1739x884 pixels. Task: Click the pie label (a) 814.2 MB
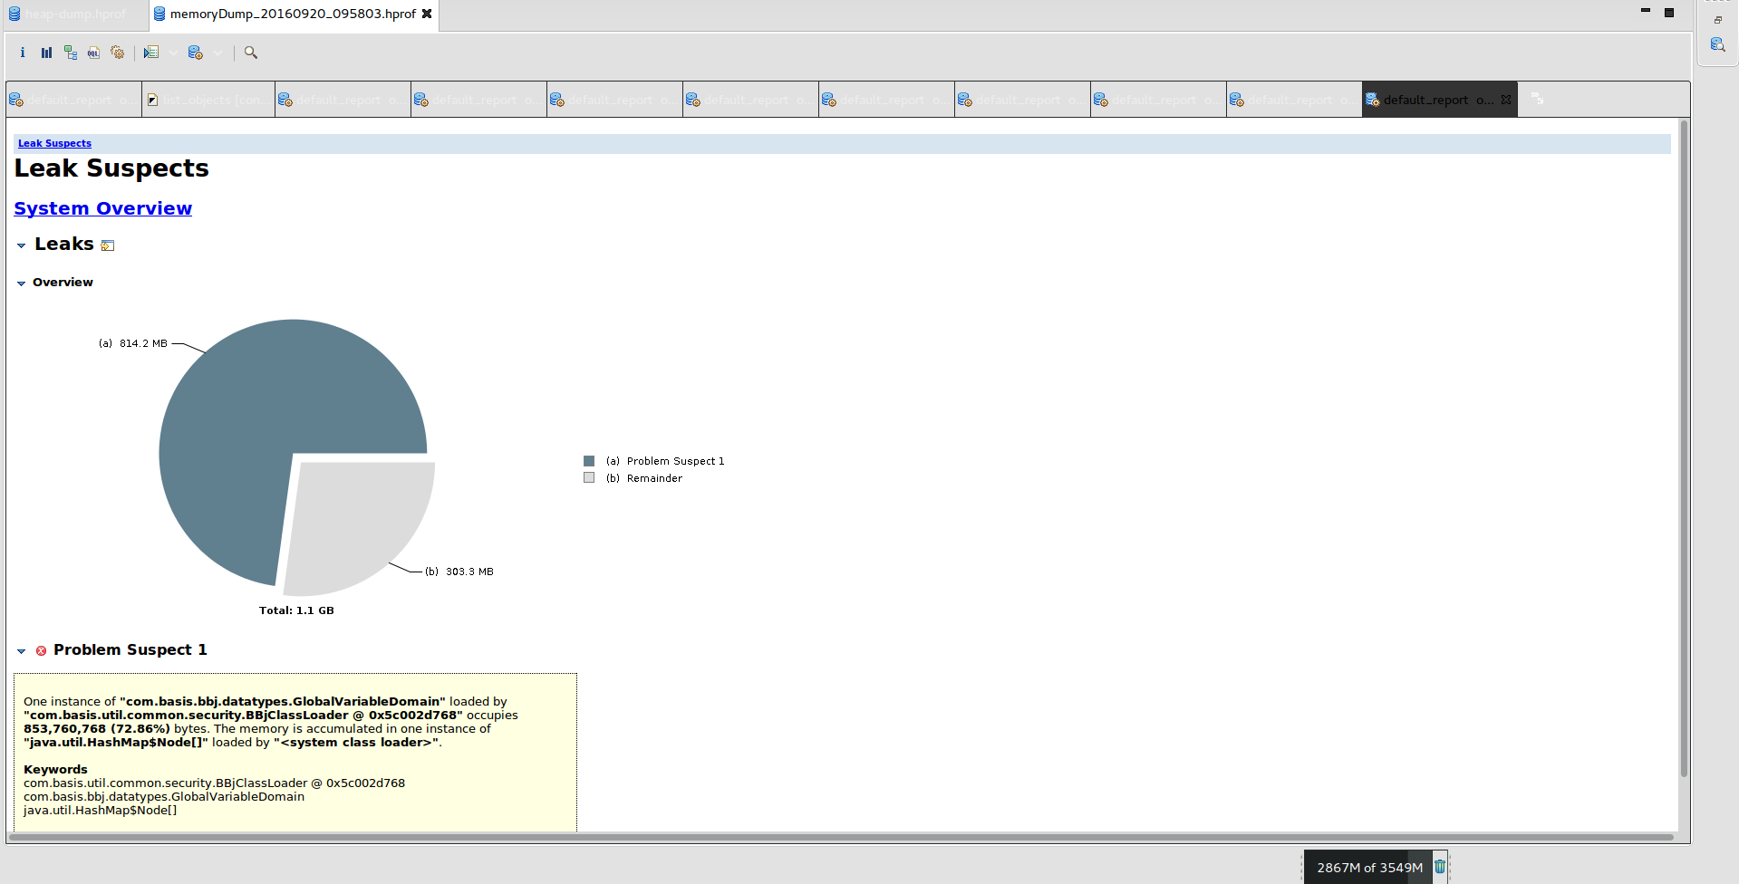pyautogui.click(x=133, y=343)
